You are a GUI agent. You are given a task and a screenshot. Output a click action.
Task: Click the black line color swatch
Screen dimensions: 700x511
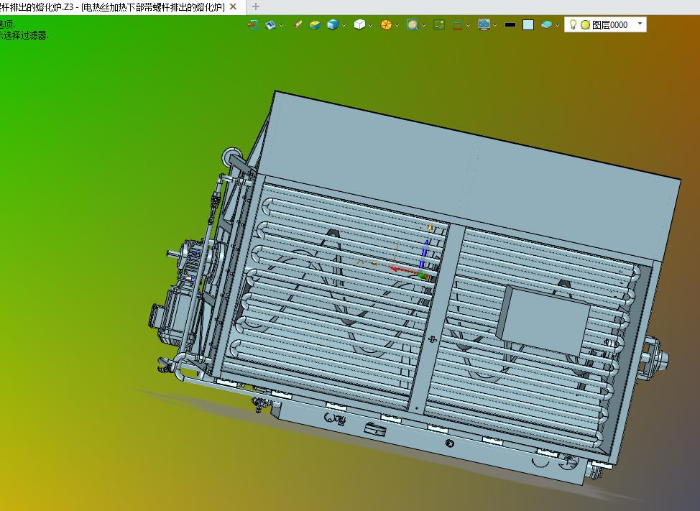510,25
